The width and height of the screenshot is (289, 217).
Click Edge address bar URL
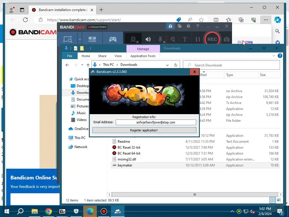pyautogui.click(x=84, y=20)
